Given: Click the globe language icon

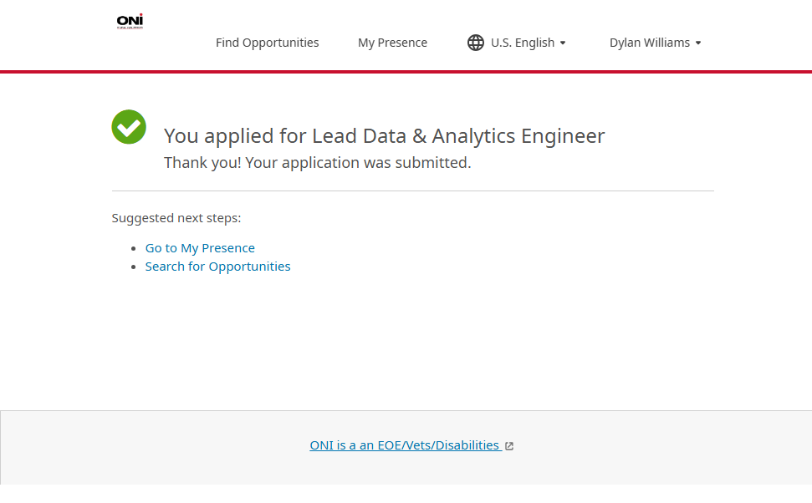Looking at the screenshot, I should pyautogui.click(x=476, y=43).
